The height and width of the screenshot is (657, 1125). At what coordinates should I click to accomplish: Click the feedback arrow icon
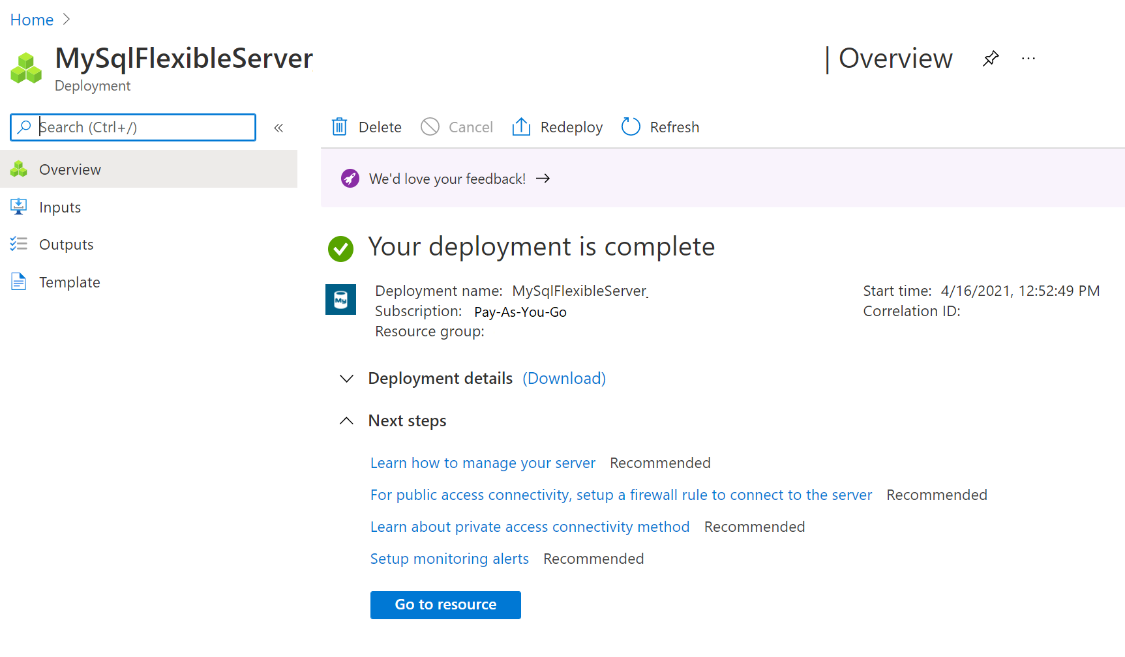coord(543,179)
